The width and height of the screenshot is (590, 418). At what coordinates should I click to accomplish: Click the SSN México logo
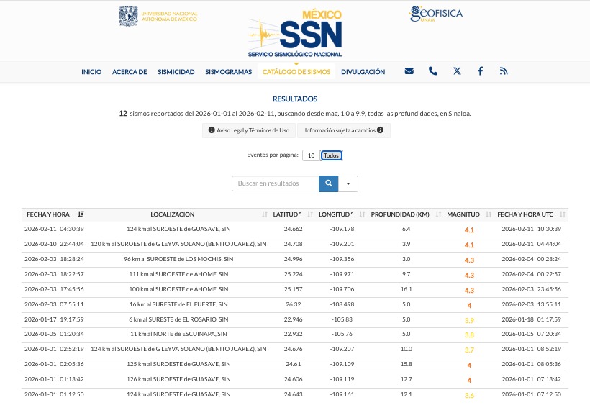(295, 34)
